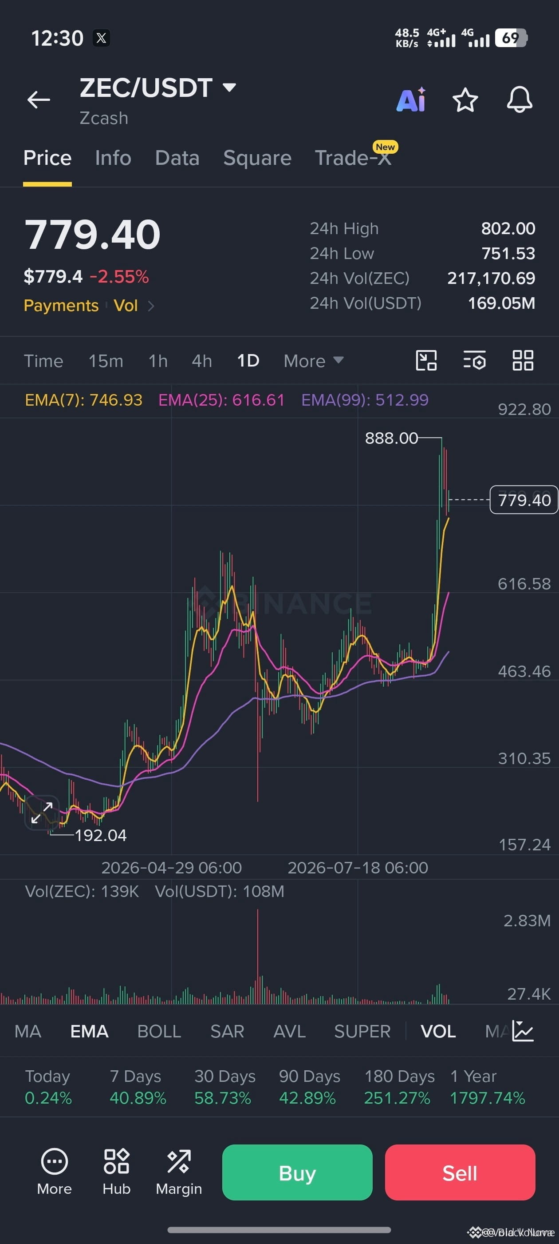The height and width of the screenshot is (1244, 559).
Task: Select the Time chart view
Action: [43, 361]
